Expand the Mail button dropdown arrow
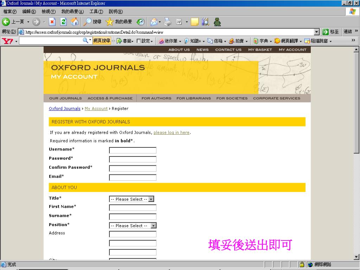The height and width of the screenshot is (270, 360). point(160,22)
